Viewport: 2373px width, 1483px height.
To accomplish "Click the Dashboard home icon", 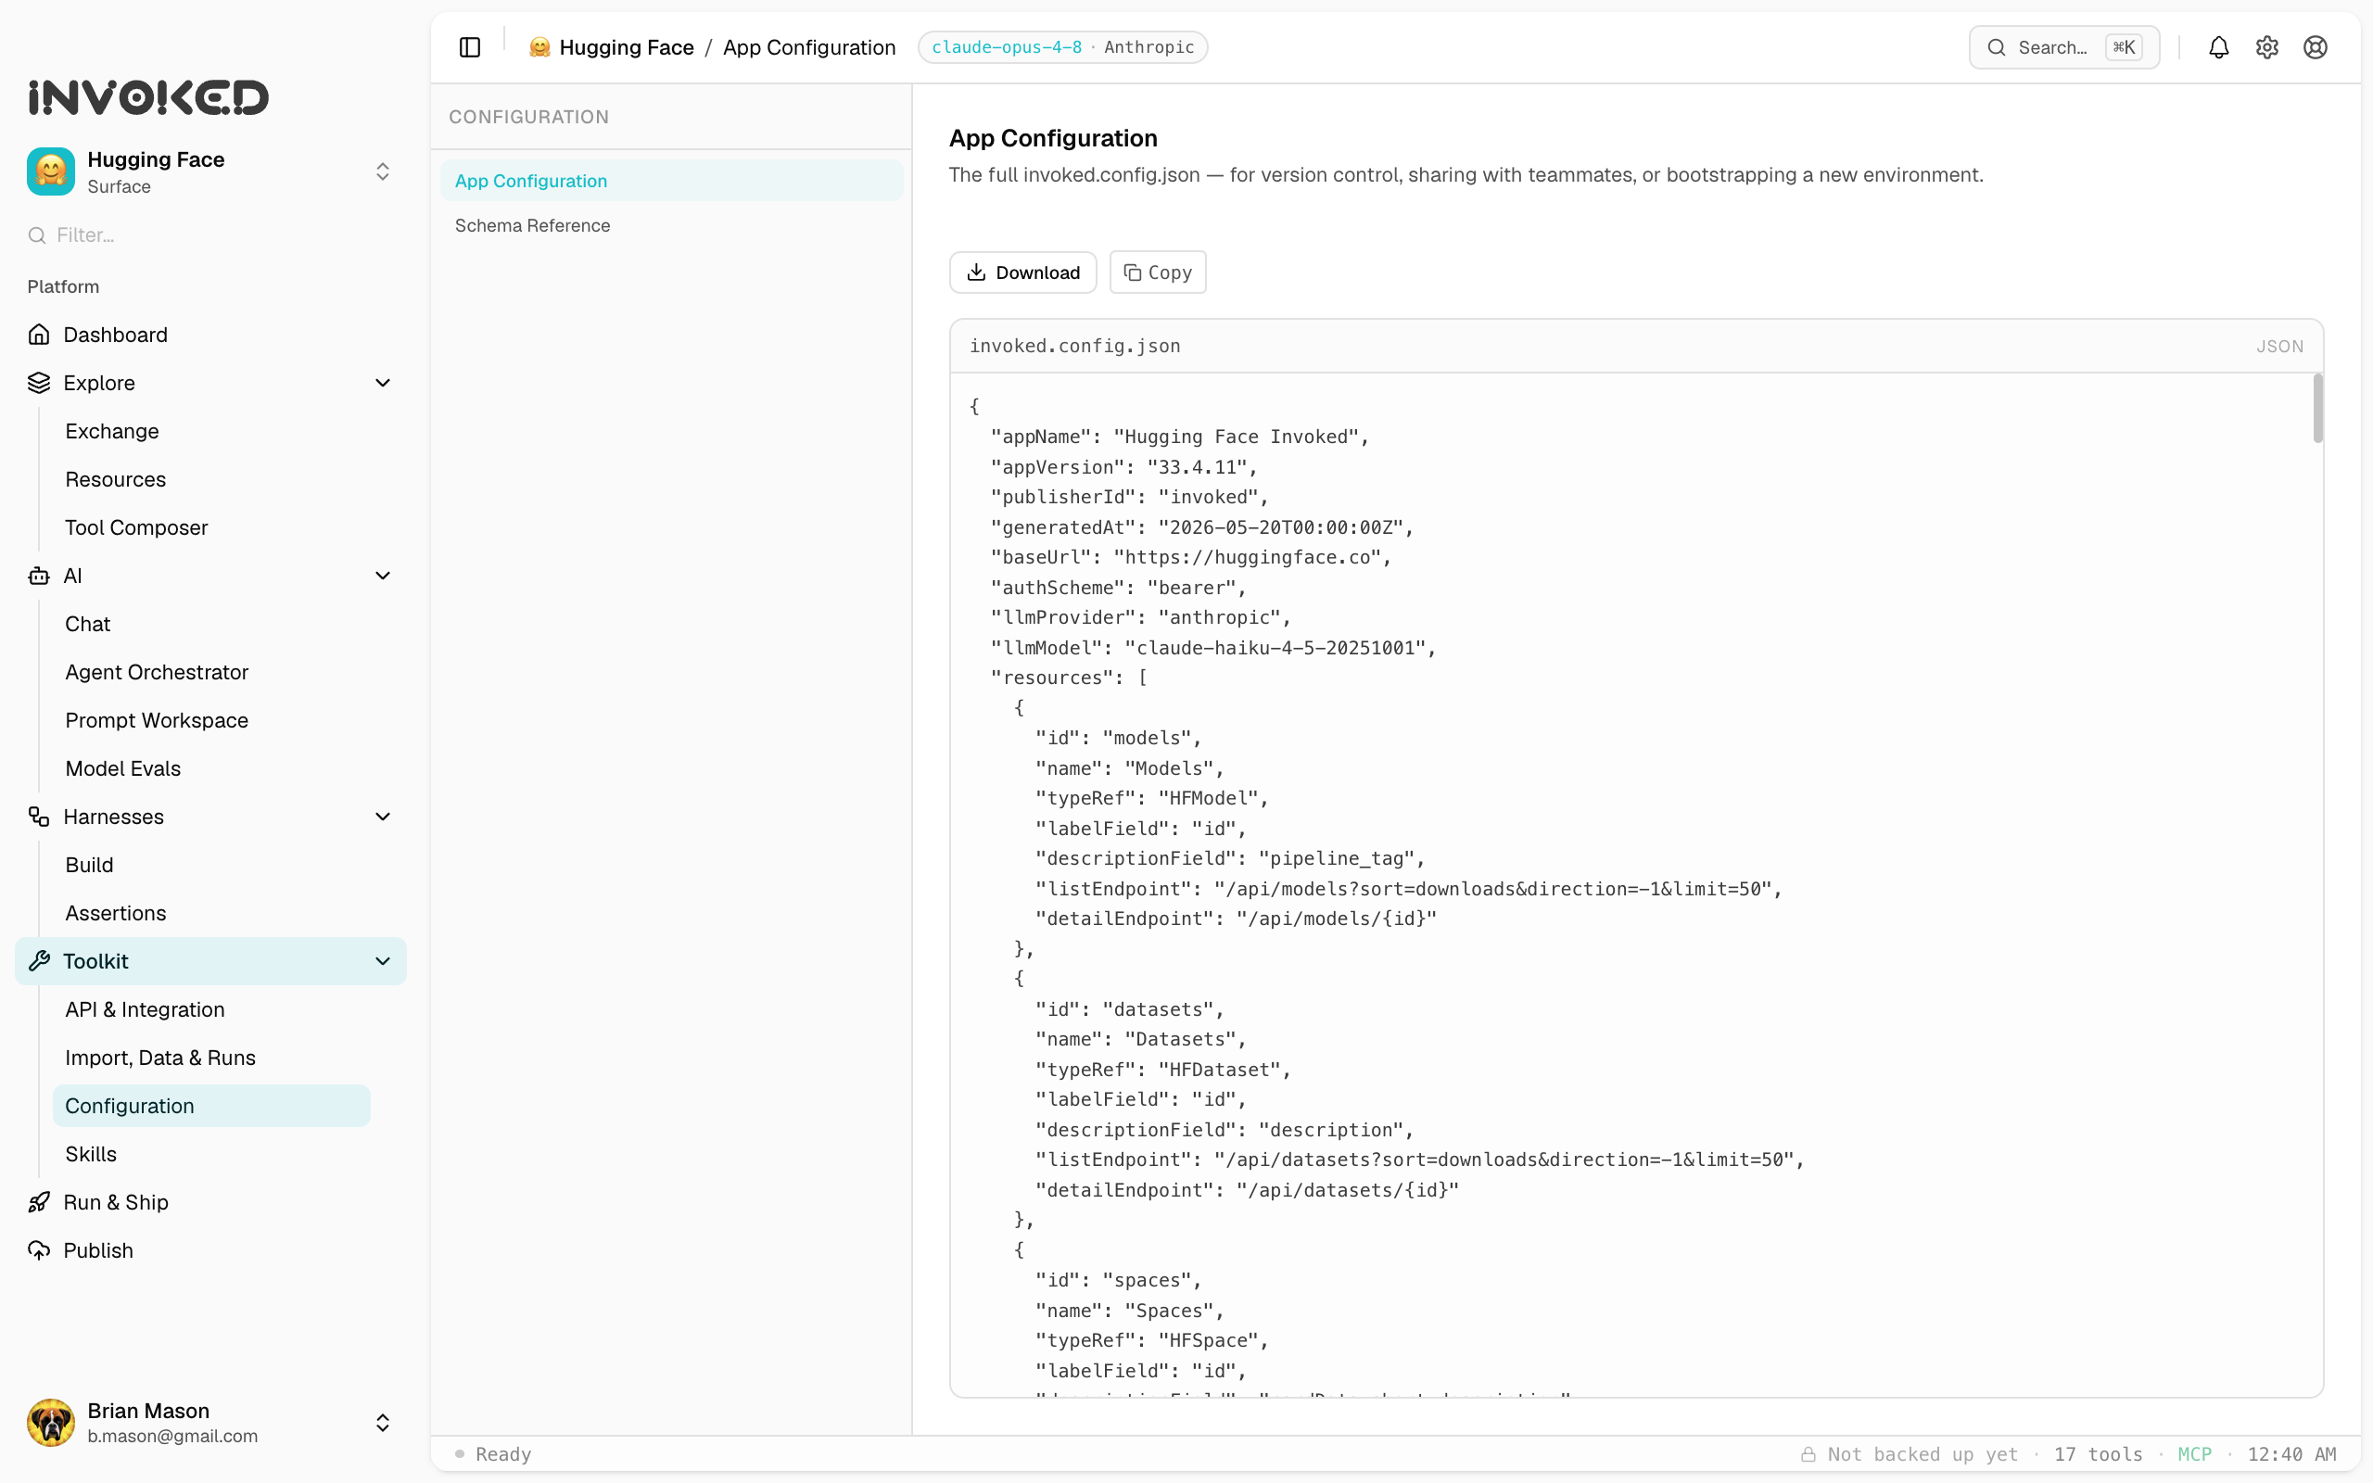I will (39, 335).
